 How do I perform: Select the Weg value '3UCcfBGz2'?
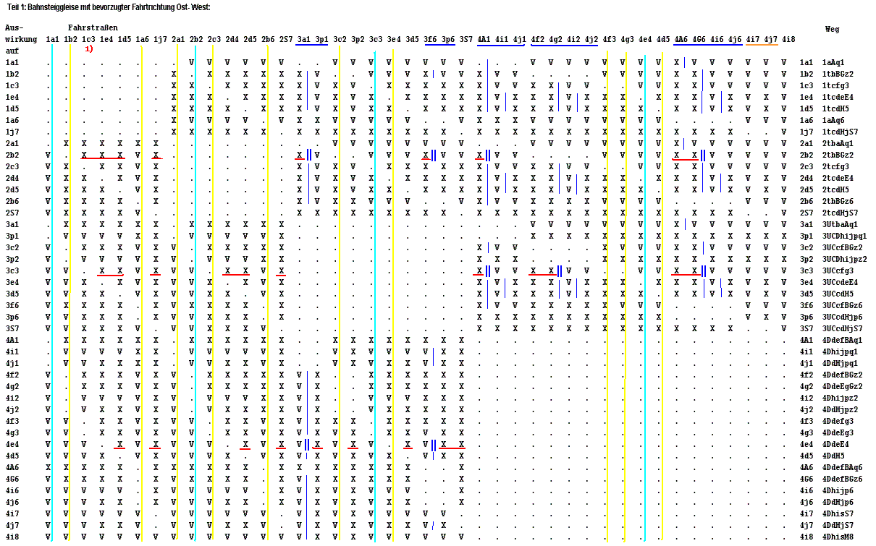point(842,248)
